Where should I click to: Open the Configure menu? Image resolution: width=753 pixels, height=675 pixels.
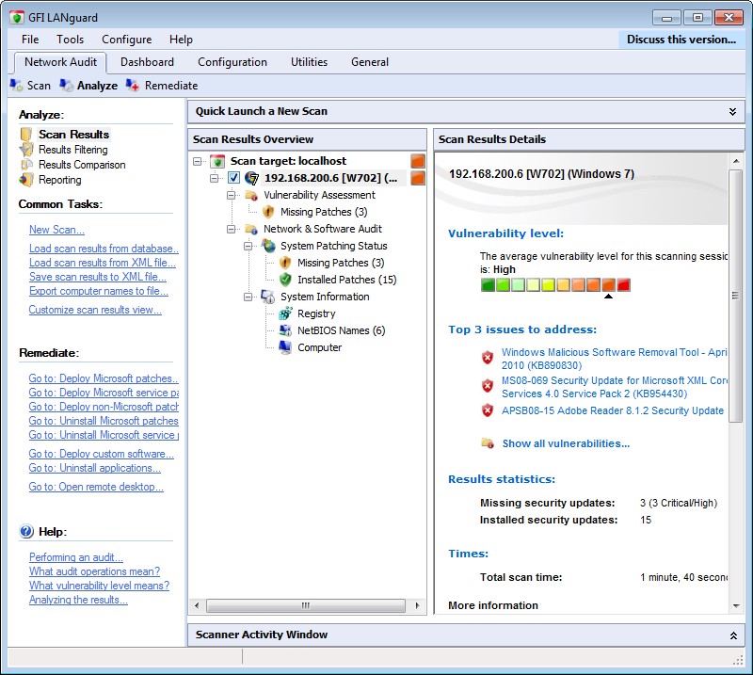[126, 40]
